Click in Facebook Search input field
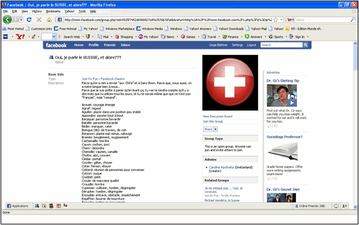Viewport: 359px width, 225px height. [x=282, y=45]
